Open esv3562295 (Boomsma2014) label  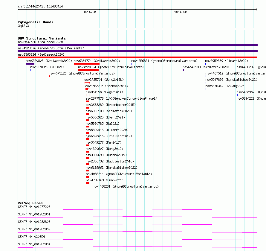(107, 86)
